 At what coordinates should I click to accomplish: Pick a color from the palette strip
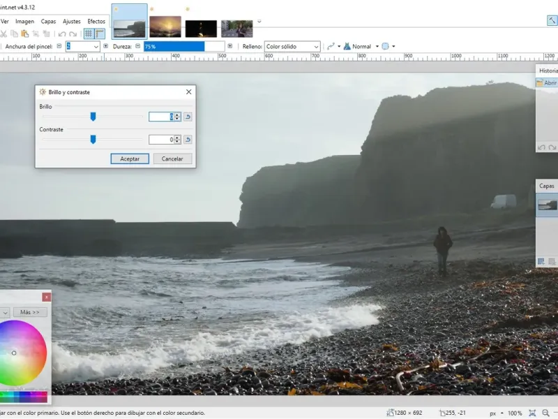pos(24,397)
